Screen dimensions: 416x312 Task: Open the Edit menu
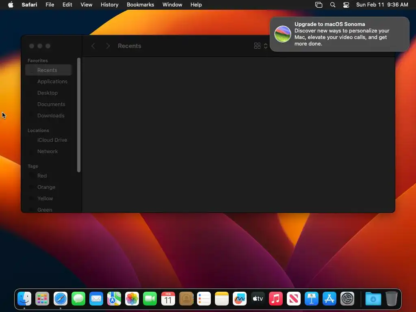tap(67, 5)
